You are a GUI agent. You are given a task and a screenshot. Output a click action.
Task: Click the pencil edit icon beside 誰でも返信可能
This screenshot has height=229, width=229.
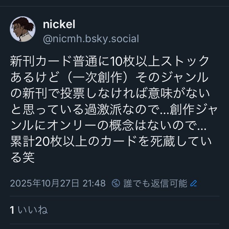194,183
